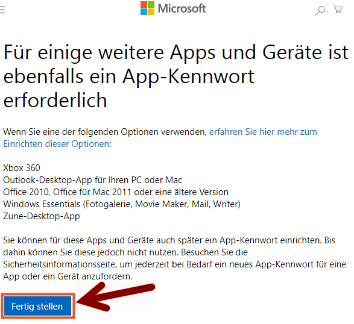
Task: Click the sentence 'App oder ein Gerät anzufordern'
Action: (x=68, y=276)
